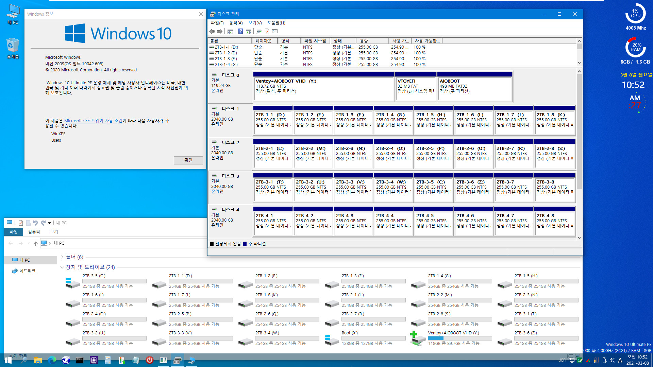The image size is (653, 367).
Task: Open the quick access toolbar customize dropdown arrow
Action: [50, 223]
